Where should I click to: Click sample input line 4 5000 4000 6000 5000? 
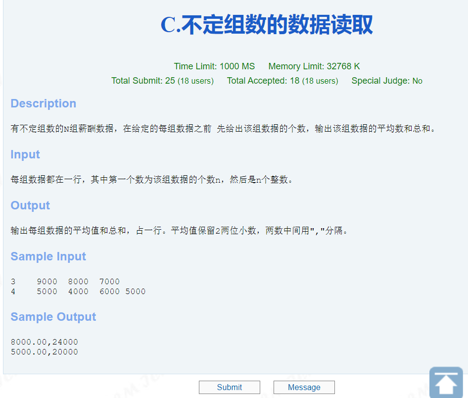pos(78,292)
